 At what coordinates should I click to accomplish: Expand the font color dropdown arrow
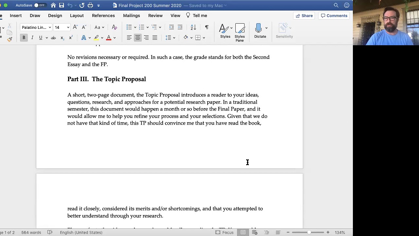coord(115,38)
